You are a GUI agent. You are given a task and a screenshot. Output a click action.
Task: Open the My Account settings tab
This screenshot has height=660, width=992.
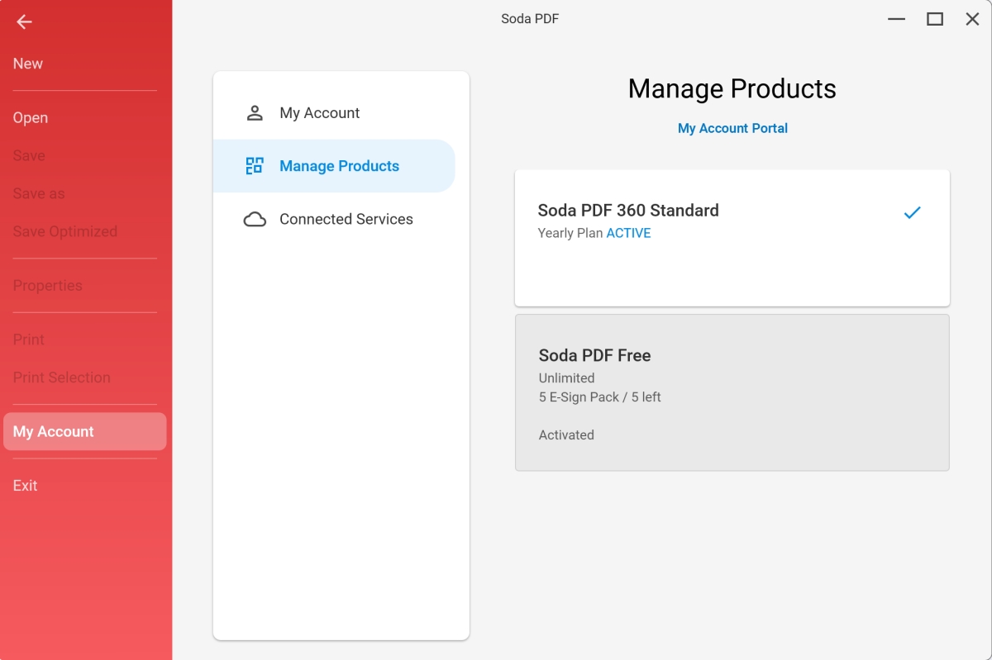(319, 113)
